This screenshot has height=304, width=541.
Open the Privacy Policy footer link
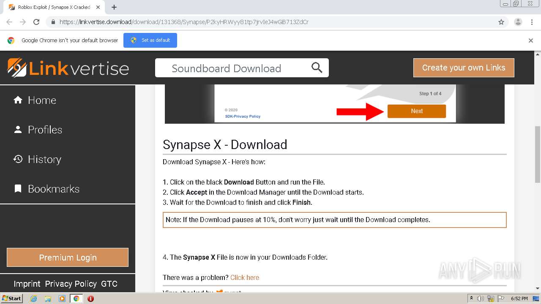click(71, 284)
